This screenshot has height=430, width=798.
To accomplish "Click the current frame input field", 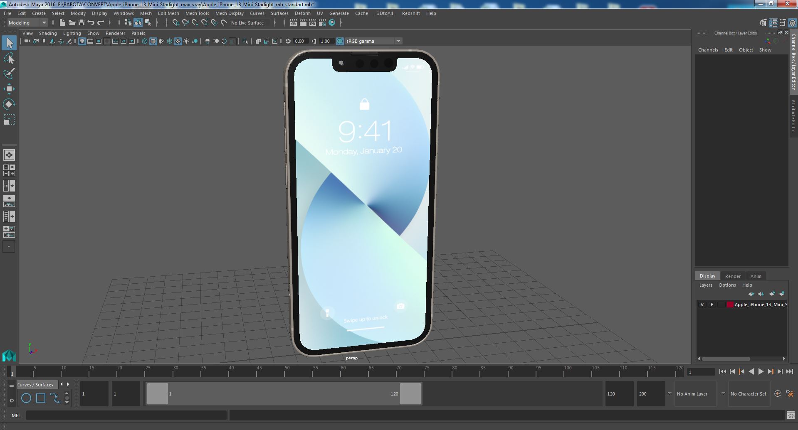I will pos(700,372).
